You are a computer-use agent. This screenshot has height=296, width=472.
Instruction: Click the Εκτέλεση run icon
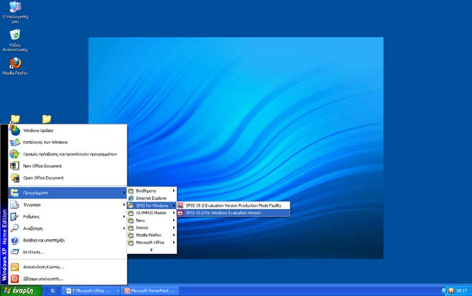pos(14,252)
